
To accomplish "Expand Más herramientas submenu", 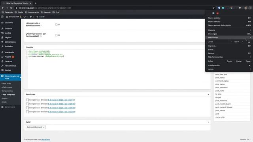I will click(229, 57).
